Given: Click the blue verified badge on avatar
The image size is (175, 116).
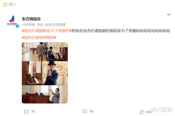Looking at the screenshot, I should pyautogui.click(x=17, y=26).
